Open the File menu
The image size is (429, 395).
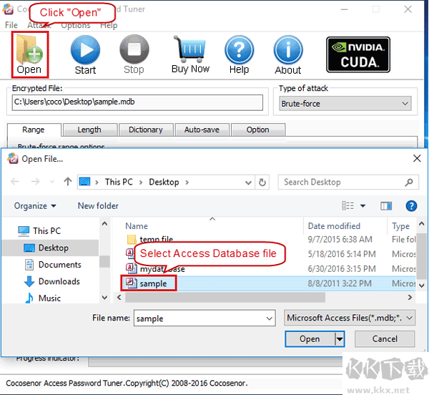pyautogui.click(x=11, y=25)
